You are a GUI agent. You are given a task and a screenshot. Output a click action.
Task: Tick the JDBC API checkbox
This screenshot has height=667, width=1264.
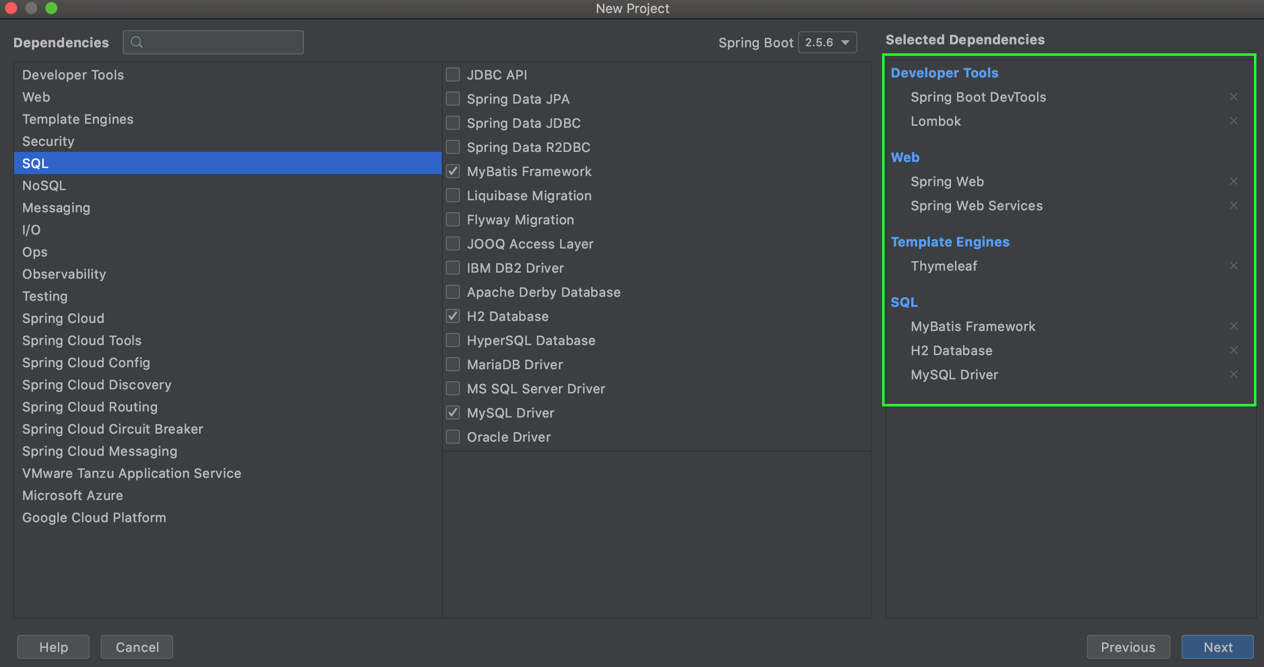(453, 74)
